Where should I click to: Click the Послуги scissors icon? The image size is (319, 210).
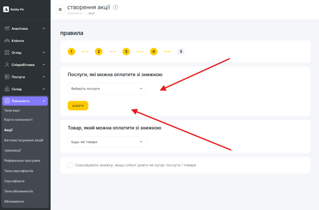pyautogui.click(x=7, y=77)
